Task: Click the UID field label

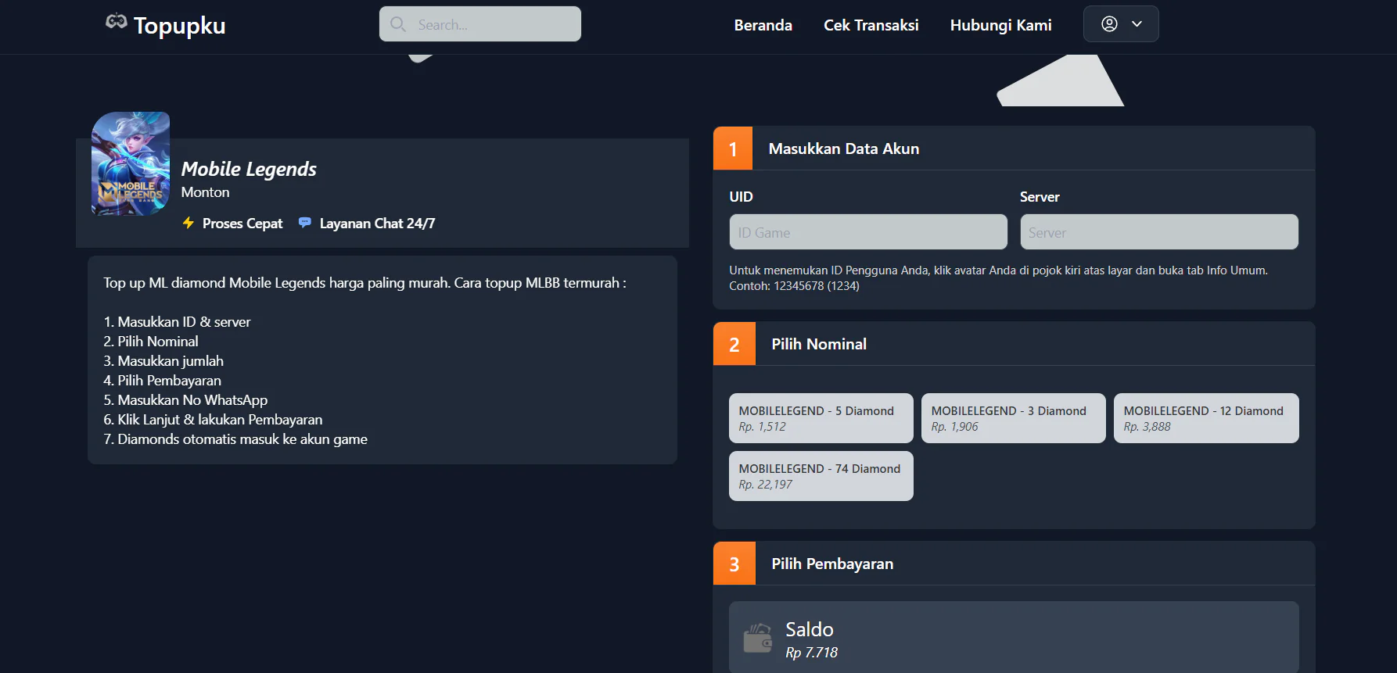Action: click(x=741, y=197)
